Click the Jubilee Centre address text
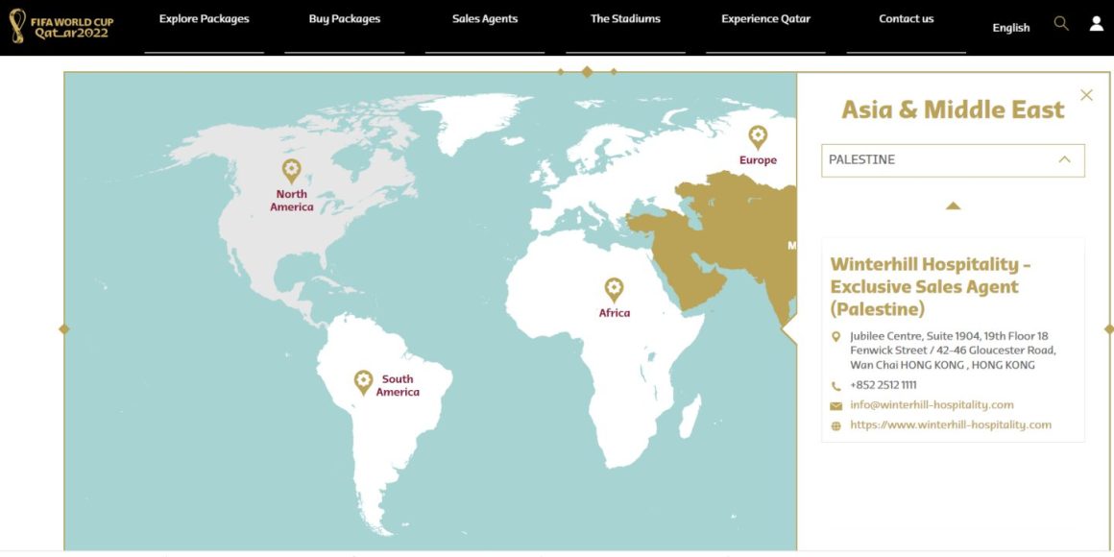The height and width of the screenshot is (557, 1114). click(x=953, y=351)
